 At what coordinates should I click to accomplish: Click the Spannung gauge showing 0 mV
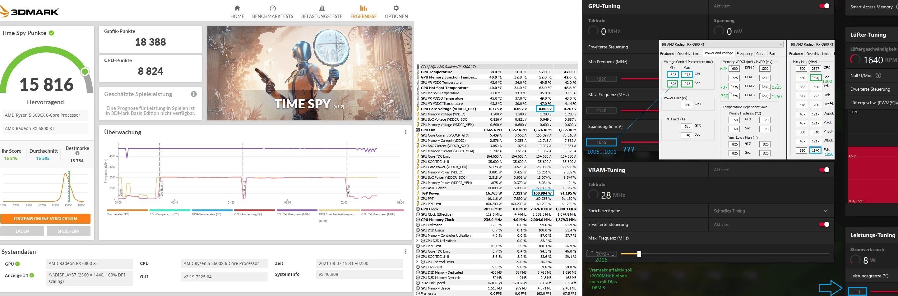(x=719, y=31)
